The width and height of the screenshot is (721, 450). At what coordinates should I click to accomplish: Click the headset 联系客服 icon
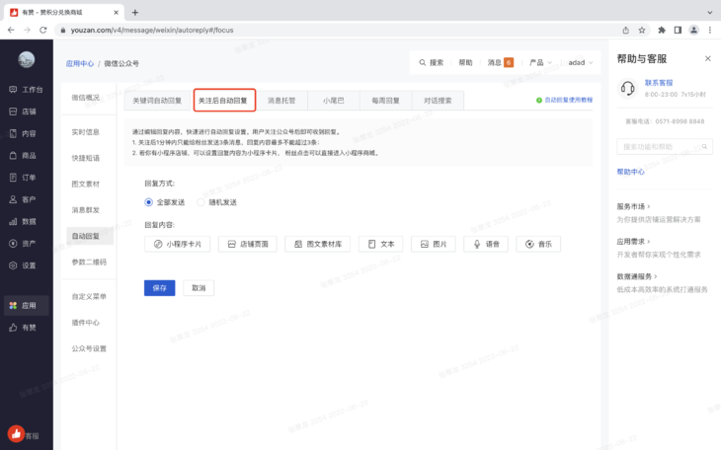pyautogui.click(x=626, y=88)
